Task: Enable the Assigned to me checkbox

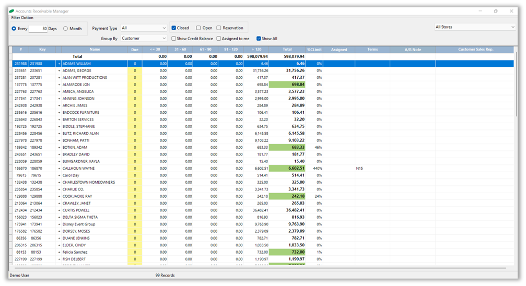Action: coord(219,39)
